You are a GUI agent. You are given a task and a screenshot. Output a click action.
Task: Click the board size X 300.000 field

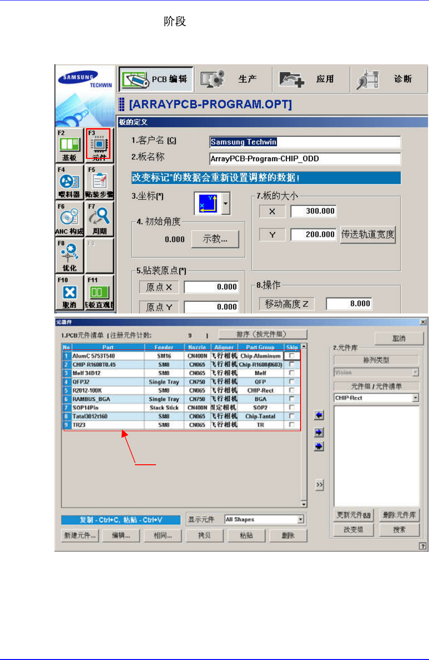(313, 211)
